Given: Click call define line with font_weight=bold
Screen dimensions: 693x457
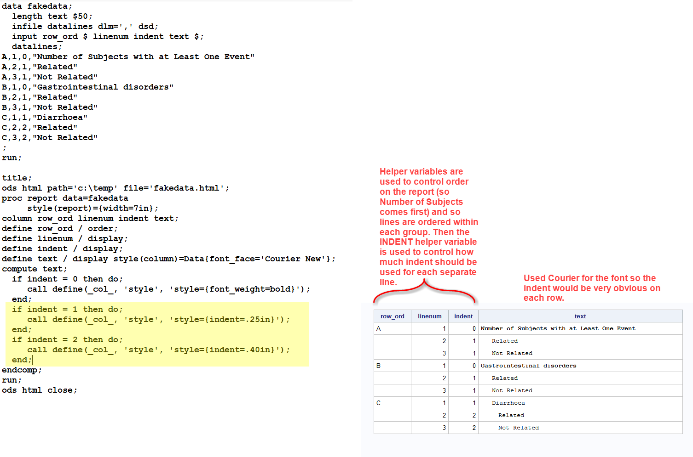Looking at the screenshot, I should pyautogui.click(x=169, y=289).
